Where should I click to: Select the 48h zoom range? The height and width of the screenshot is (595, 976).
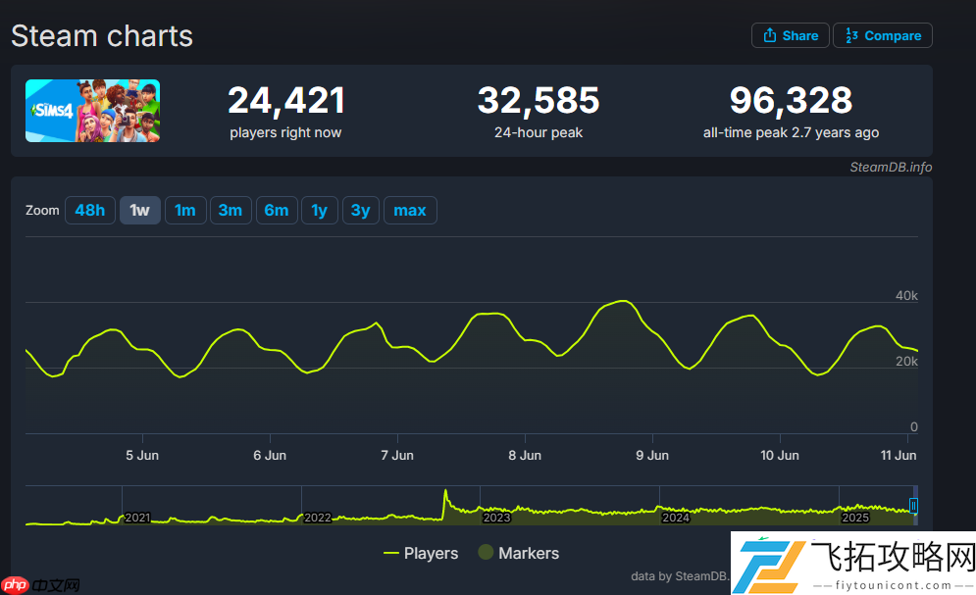pos(90,210)
